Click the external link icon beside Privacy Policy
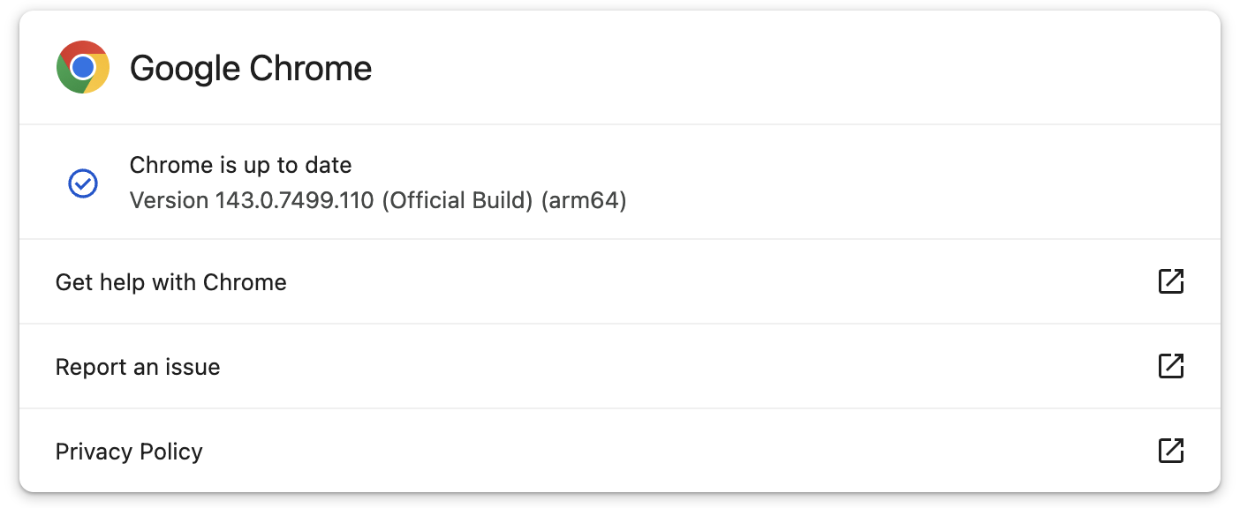This screenshot has height=508, width=1240. click(1170, 451)
